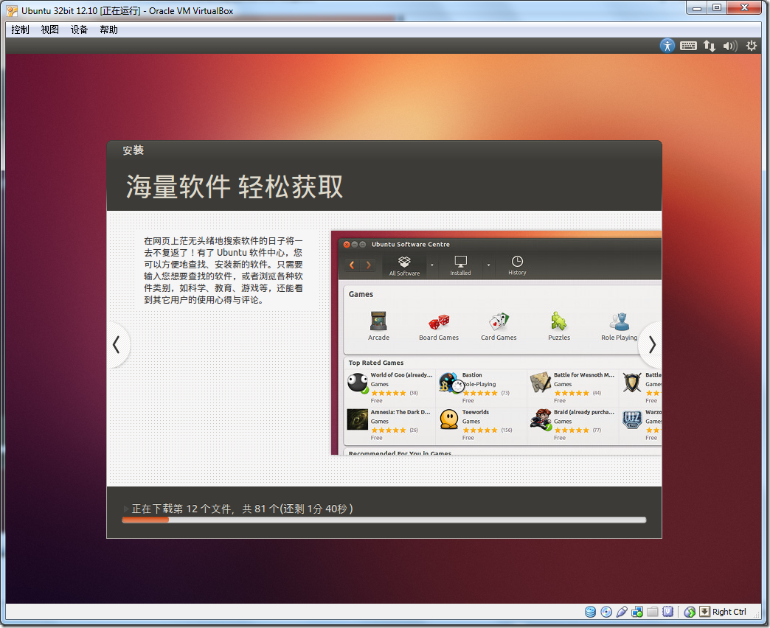The image size is (770, 628).
Task: Click the Bastion game icon
Action: 449,383
